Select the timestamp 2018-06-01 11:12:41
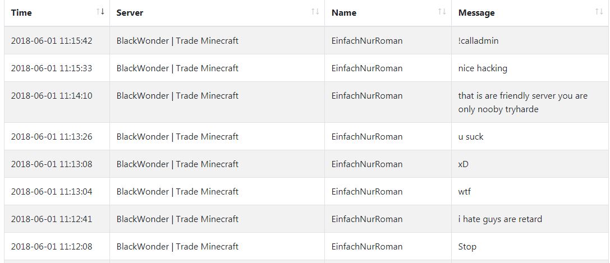This screenshot has height=263, width=610. 52,219
